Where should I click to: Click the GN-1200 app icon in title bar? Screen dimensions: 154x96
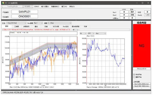3,3
